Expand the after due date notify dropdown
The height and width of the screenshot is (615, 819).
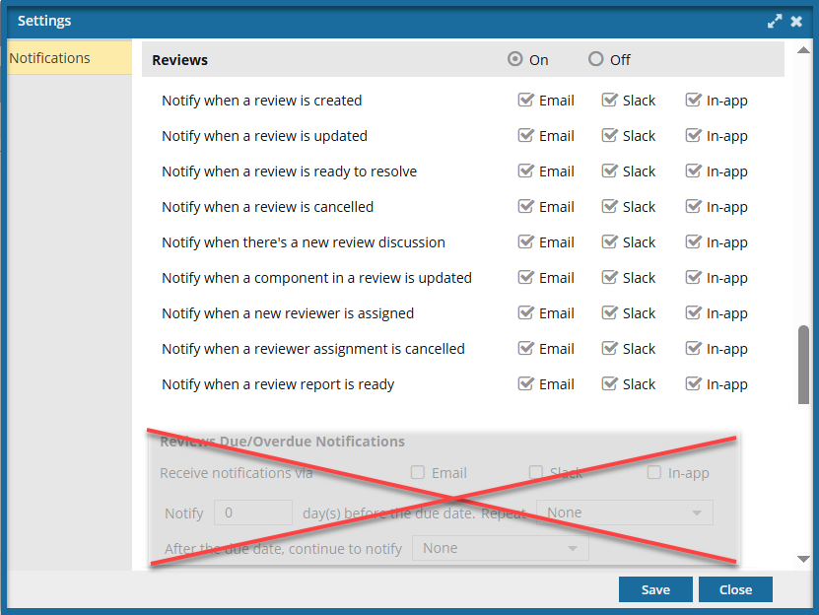point(500,548)
